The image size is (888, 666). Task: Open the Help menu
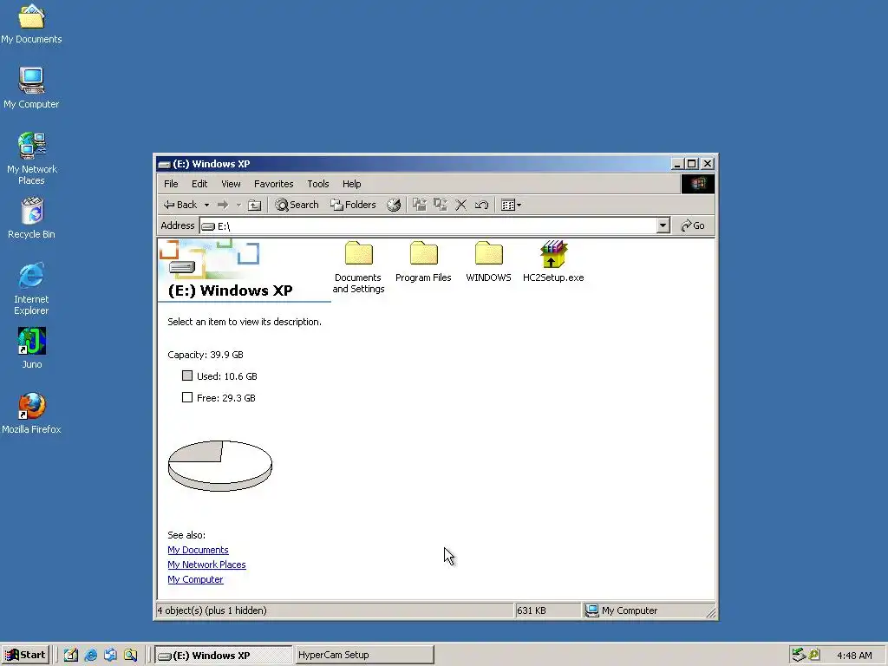(352, 184)
